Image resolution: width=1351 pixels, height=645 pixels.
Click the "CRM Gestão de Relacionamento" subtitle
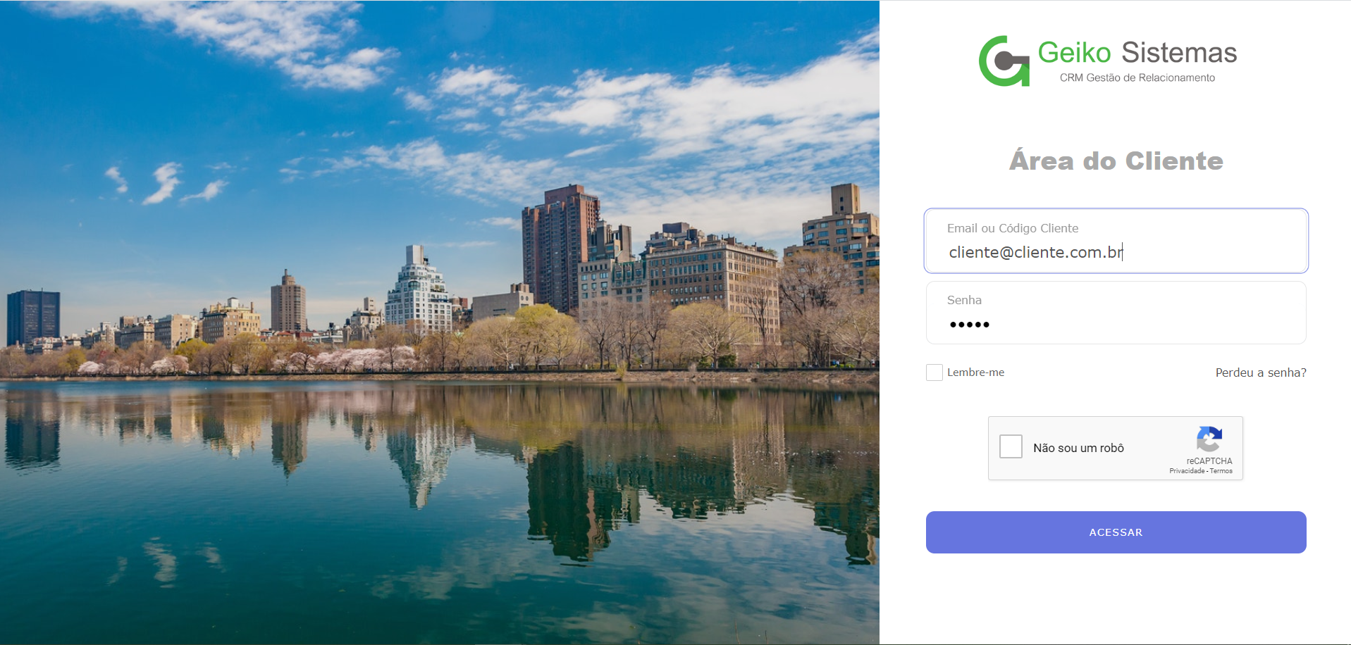[1137, 77]
